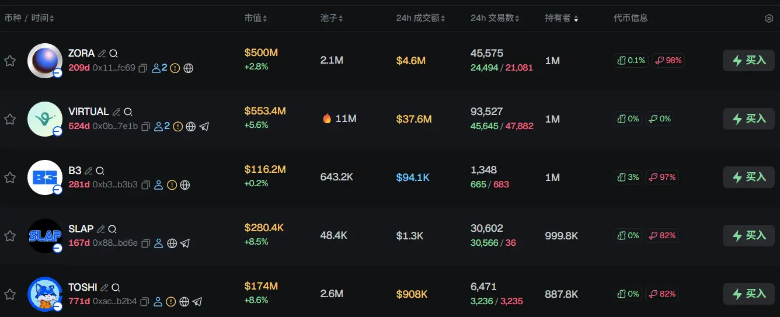The height and width of the screenshot is (317, 780).
Task: Open TOSHI website globe icon
Action: pyautogui.click(x=184, y=302)
